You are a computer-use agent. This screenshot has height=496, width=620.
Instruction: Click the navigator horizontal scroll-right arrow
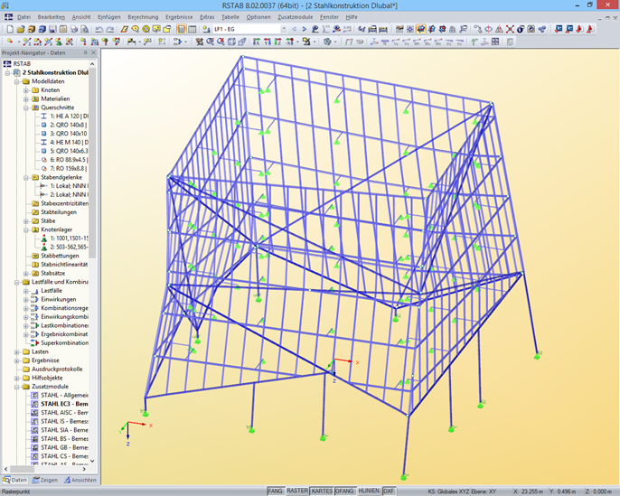[84, 469]
